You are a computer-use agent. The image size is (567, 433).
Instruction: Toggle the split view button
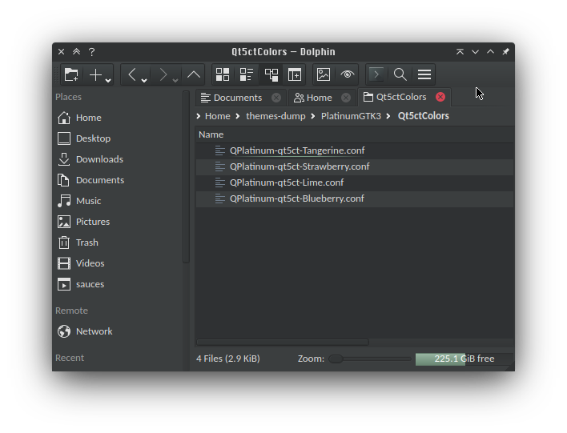(x=295, y=74)
